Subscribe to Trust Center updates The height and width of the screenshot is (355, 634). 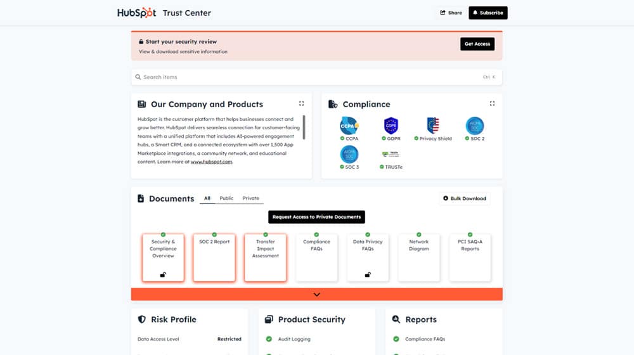tap(488, 13)
